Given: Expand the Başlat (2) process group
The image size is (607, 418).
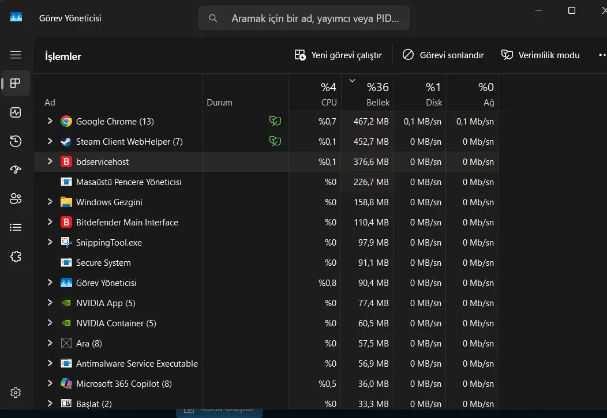Looking at the screenshot, I should [50, 404].
